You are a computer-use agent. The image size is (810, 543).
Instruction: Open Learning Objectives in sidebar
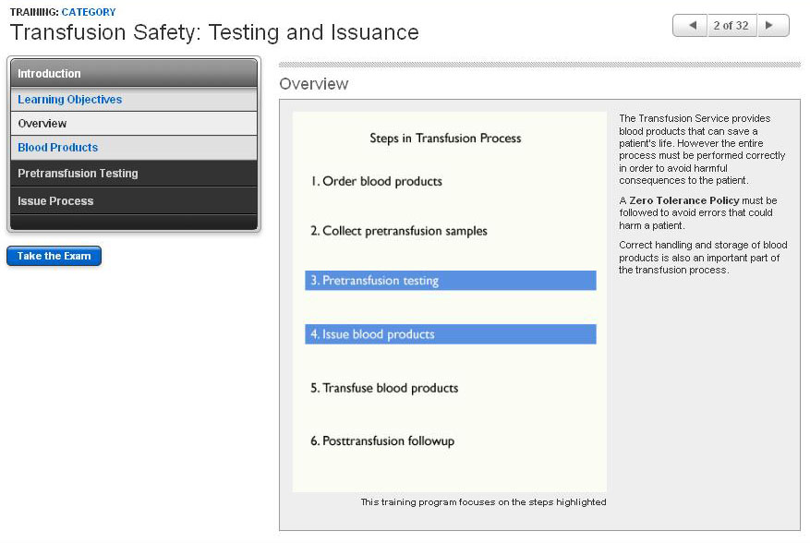click(x=70, y=100)
